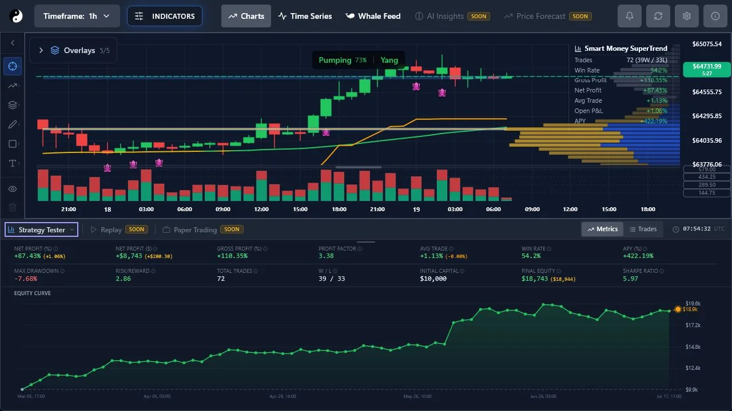
Task: Click the purple whale marker near 21:00 18th
Action: point(108,168)
